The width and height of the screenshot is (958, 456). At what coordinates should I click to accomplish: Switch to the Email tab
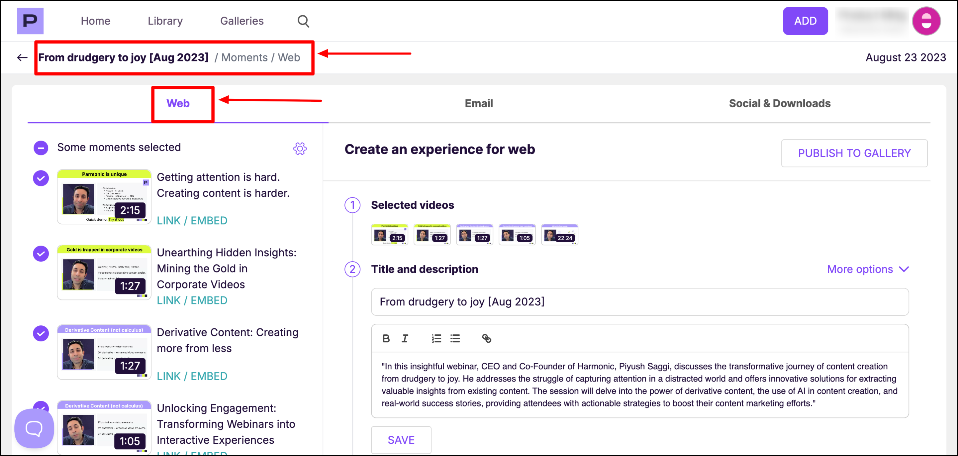point(479,103)
